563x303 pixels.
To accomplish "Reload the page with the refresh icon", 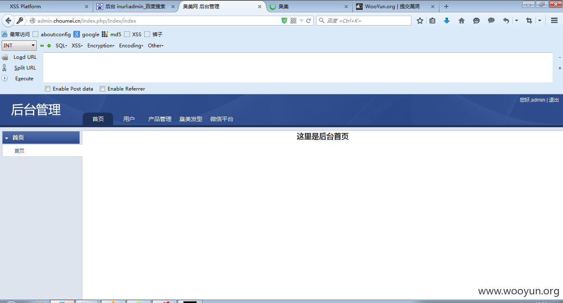I will pyautogui.click(x=308, y=21).
